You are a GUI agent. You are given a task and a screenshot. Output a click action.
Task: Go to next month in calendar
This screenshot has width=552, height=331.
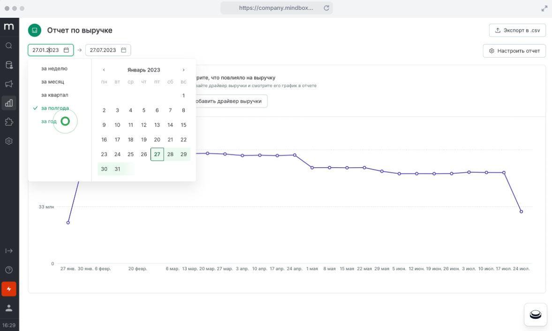point(183,70)
